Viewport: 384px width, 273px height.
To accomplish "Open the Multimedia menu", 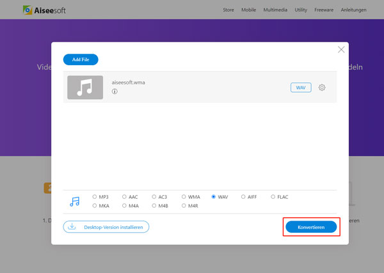I will pos(276,11).
